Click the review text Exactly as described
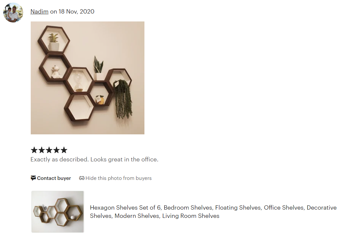Viewport: 351px width, 239px height. pyautogui.click(x=95, y=159)
